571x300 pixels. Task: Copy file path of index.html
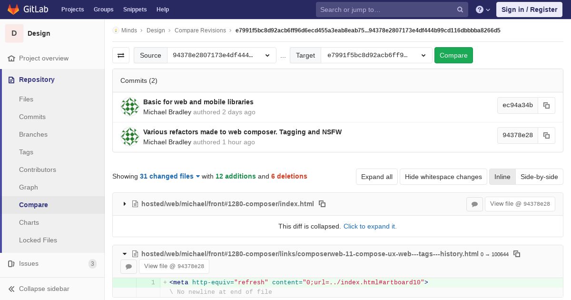pyautogui.click(x=322, y=204)
